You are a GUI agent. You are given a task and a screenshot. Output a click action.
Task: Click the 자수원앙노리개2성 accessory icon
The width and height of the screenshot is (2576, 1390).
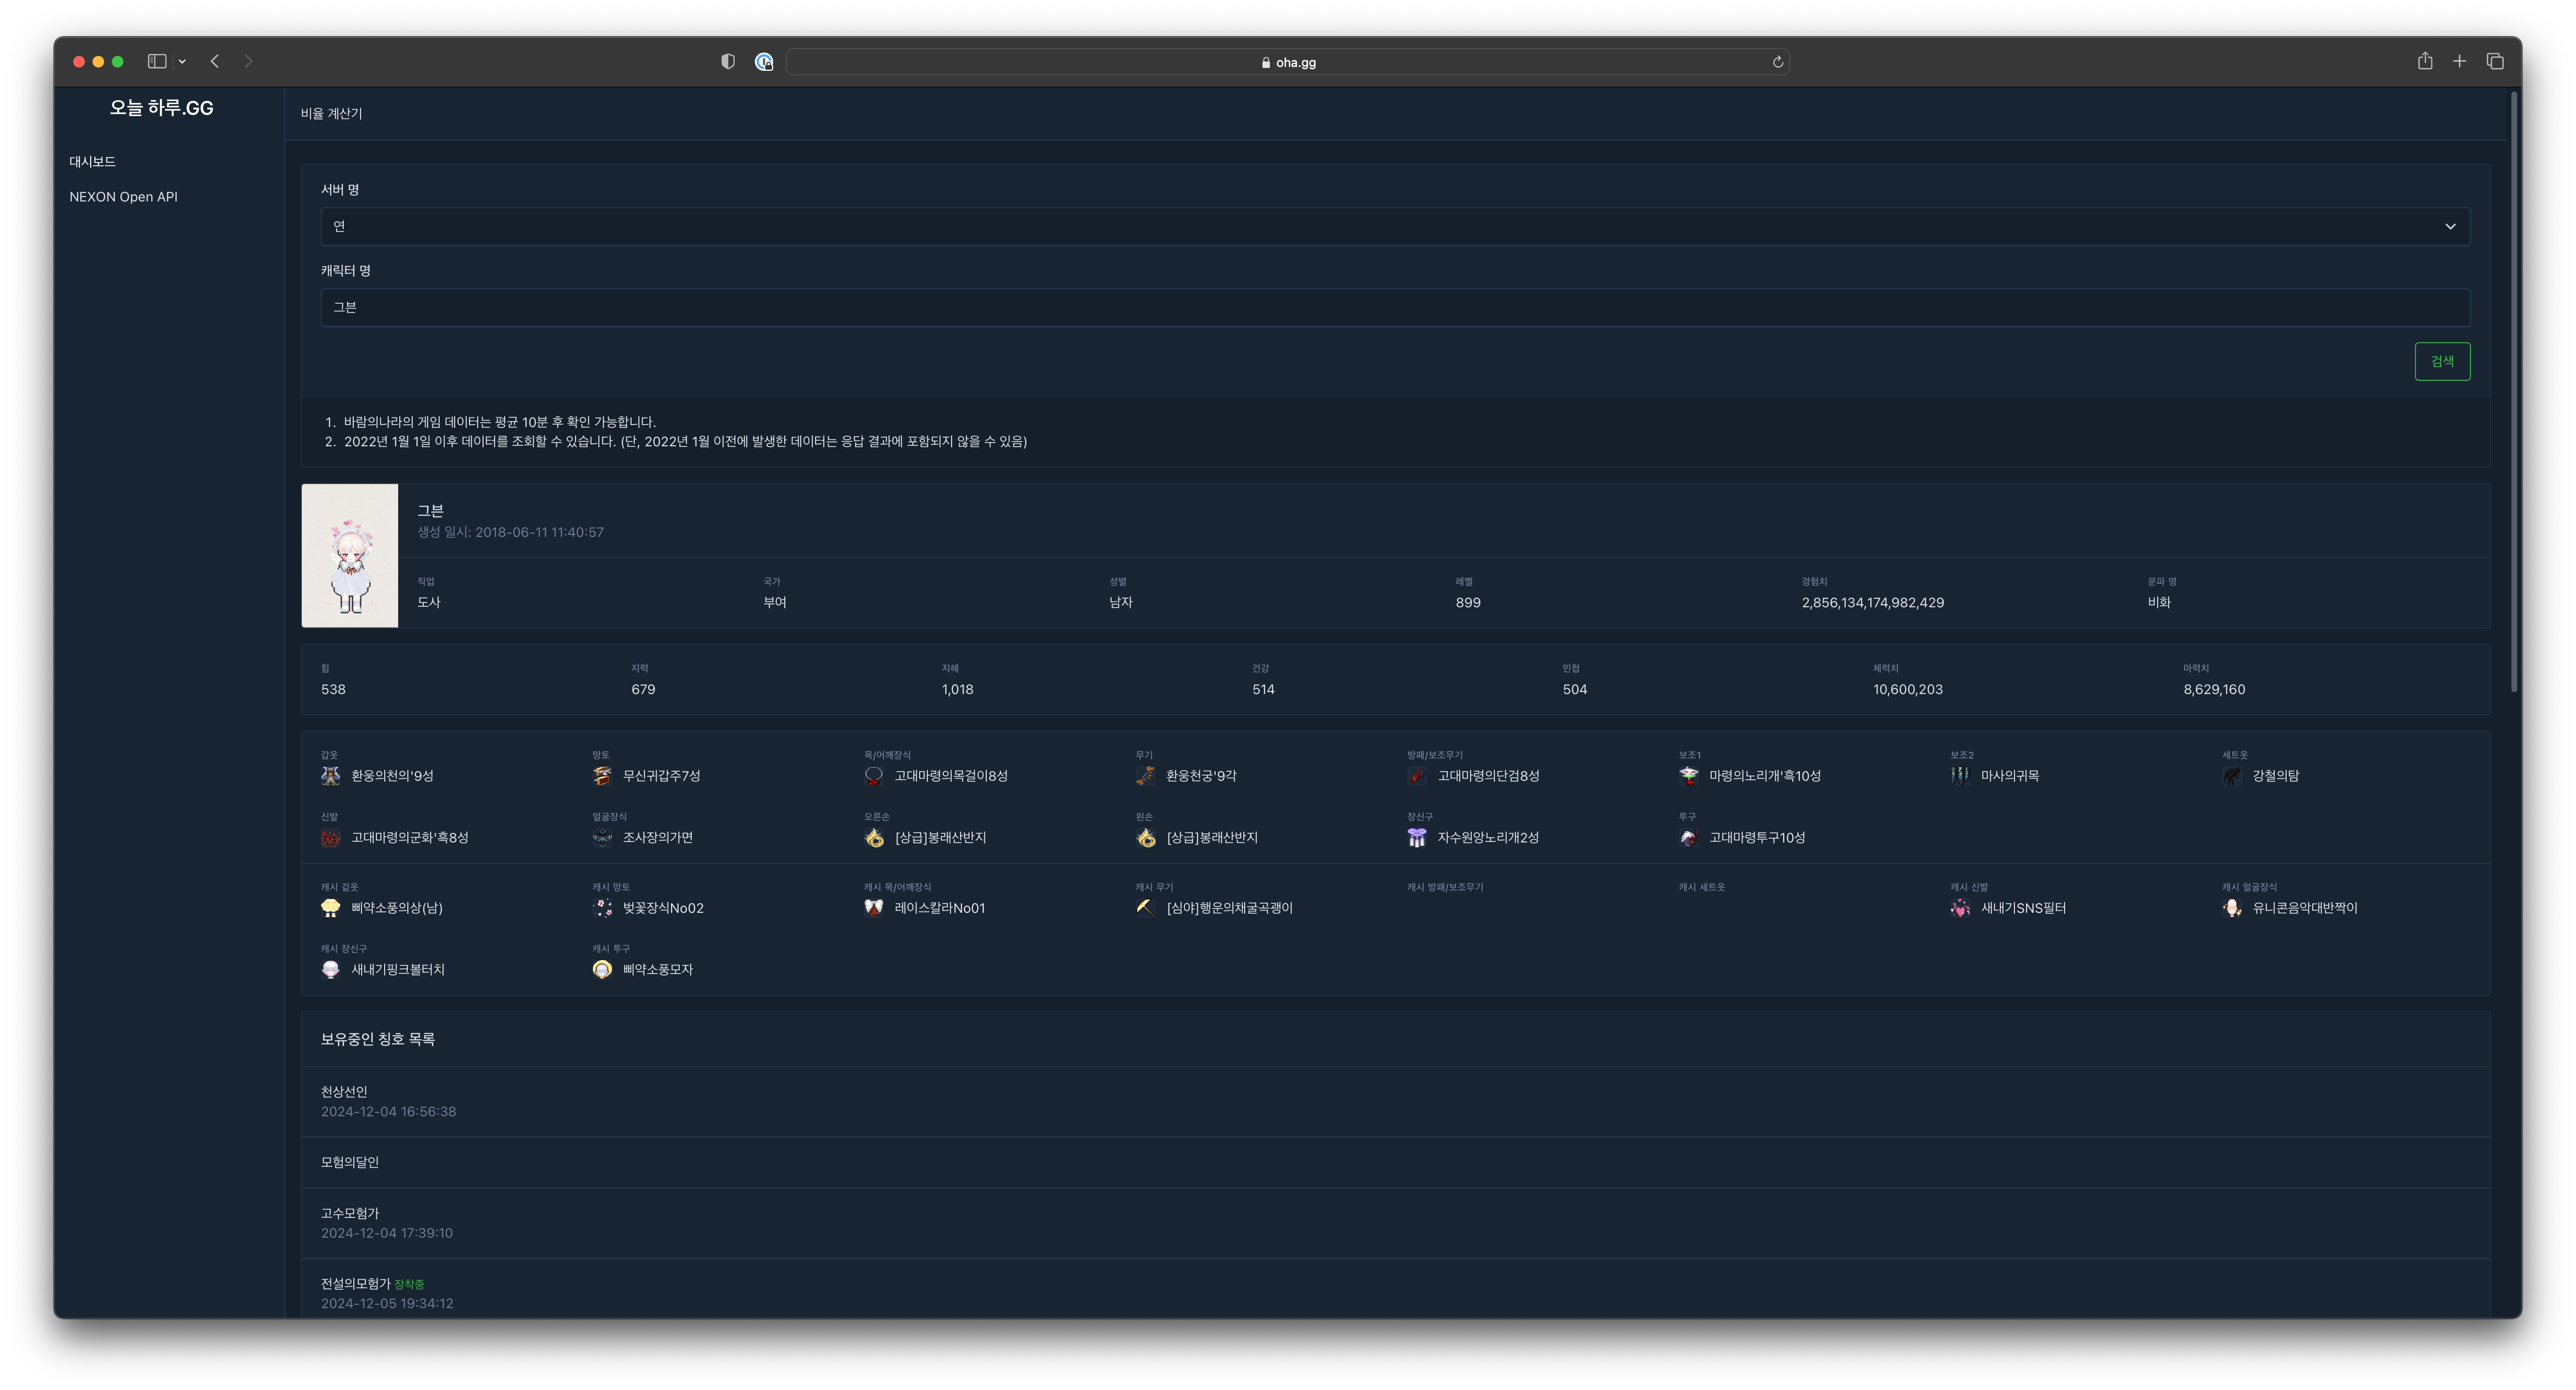pyautogui.click(x=1417, y=838)
